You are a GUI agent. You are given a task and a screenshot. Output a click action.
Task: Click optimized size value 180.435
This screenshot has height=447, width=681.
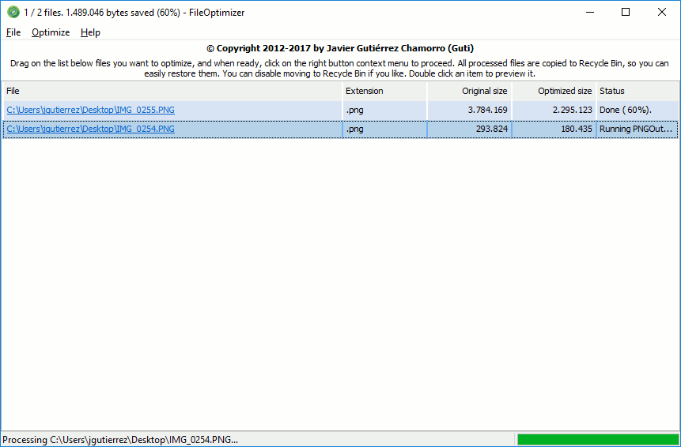[577, 130]
